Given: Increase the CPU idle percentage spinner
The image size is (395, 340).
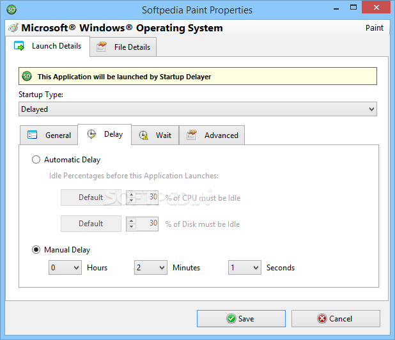Looking at the screenshot, I should pyautogui.click(x=131, y=194).
